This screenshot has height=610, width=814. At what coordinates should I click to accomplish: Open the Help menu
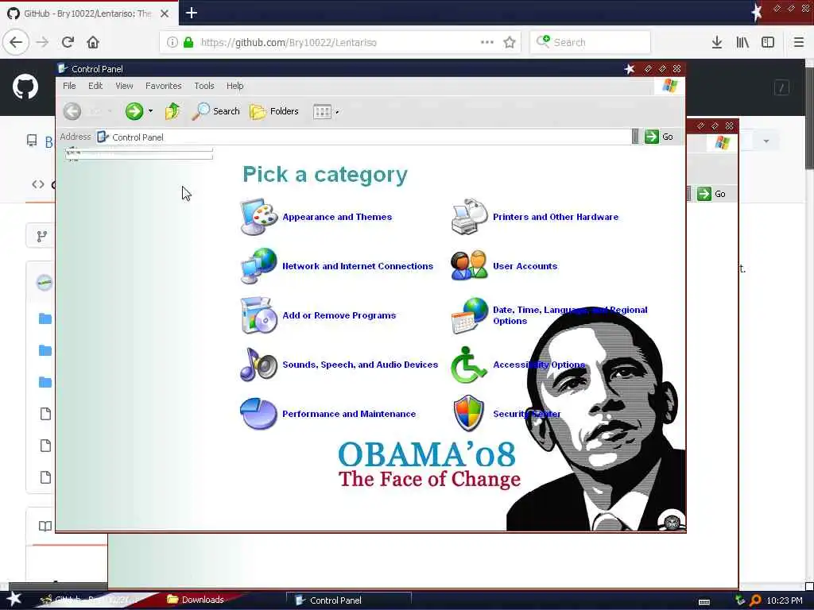(x=235, y=86)
